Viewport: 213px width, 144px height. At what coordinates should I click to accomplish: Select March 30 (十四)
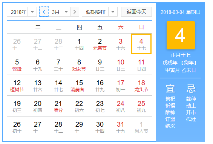pos(100,127)
